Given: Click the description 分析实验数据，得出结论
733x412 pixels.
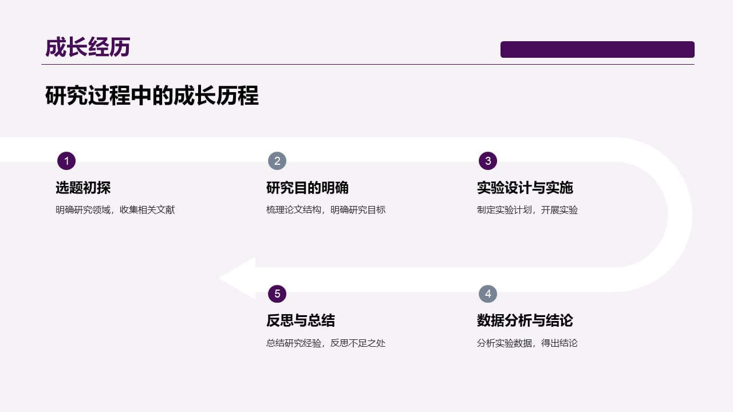Looking at the screenshot, I should (527, 343).
